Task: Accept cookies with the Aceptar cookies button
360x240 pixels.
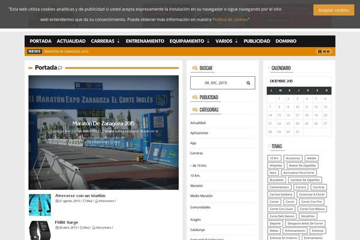Action: (334, 10)
